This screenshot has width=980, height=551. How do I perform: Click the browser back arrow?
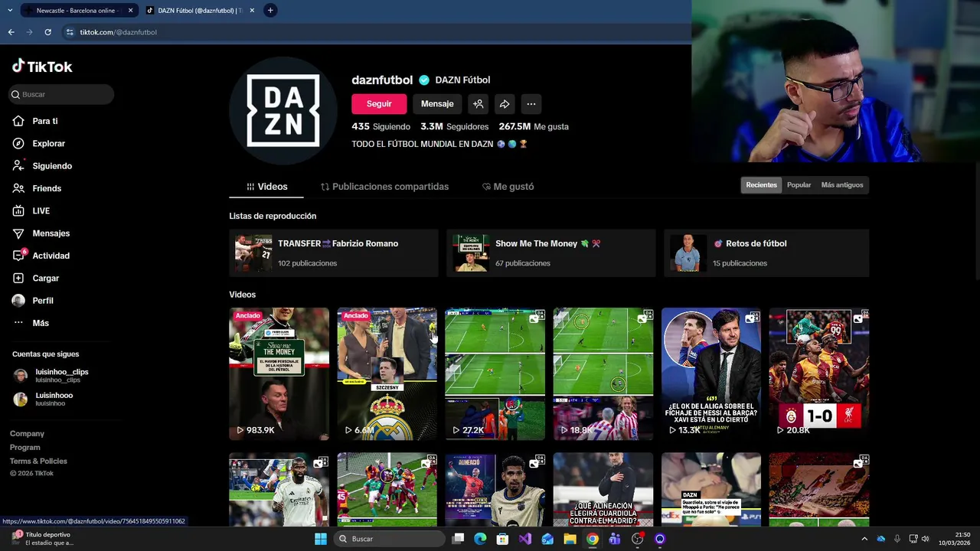point(11,32)
